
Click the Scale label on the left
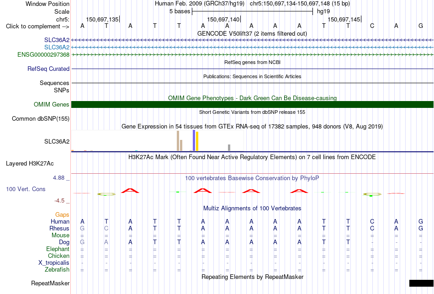(62, 11)
